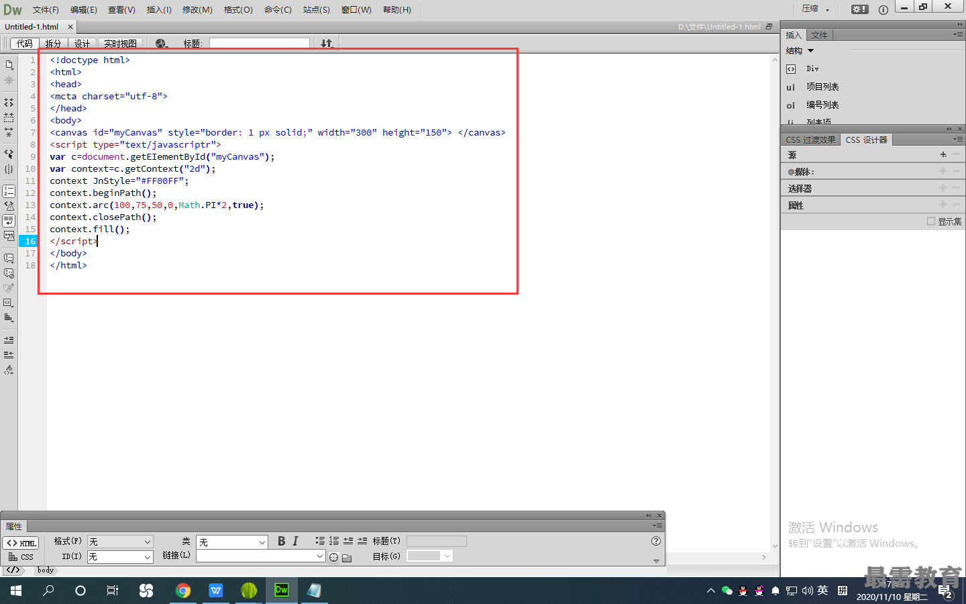Open 类 class dropdown

tap(232, 542)
